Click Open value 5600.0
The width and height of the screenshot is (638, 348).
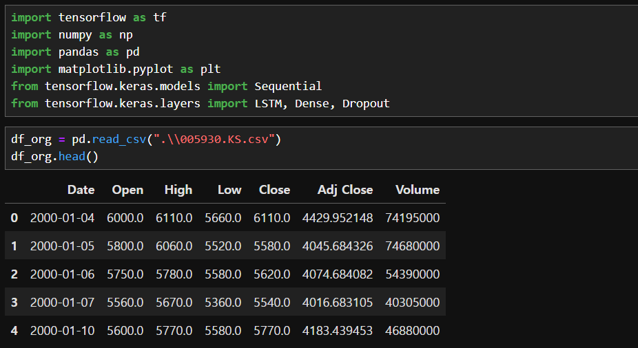pos(125,331)
